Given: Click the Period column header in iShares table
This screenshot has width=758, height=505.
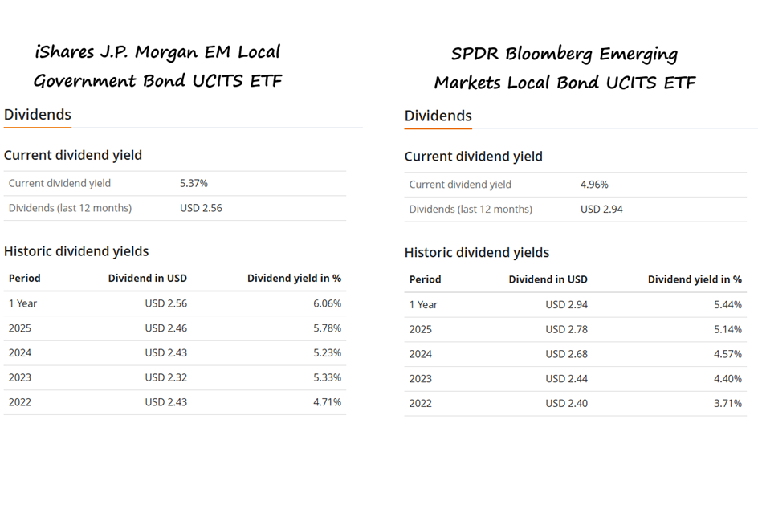Looking at the screenshot, I should click(24, 278).
